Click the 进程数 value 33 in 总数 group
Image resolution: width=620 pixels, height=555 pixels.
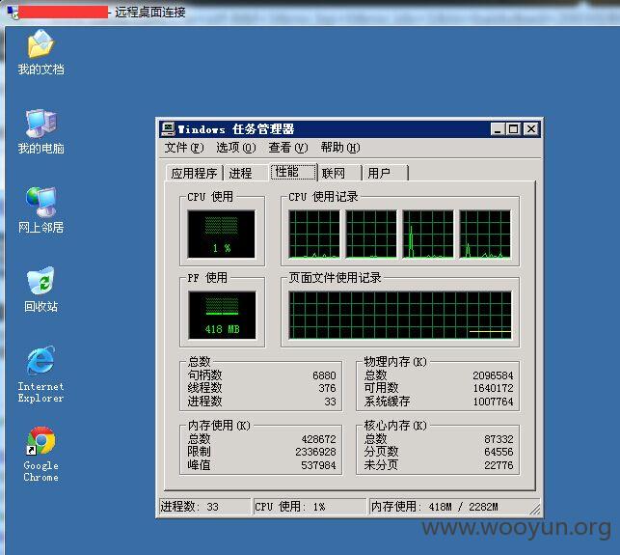(330, 402)
